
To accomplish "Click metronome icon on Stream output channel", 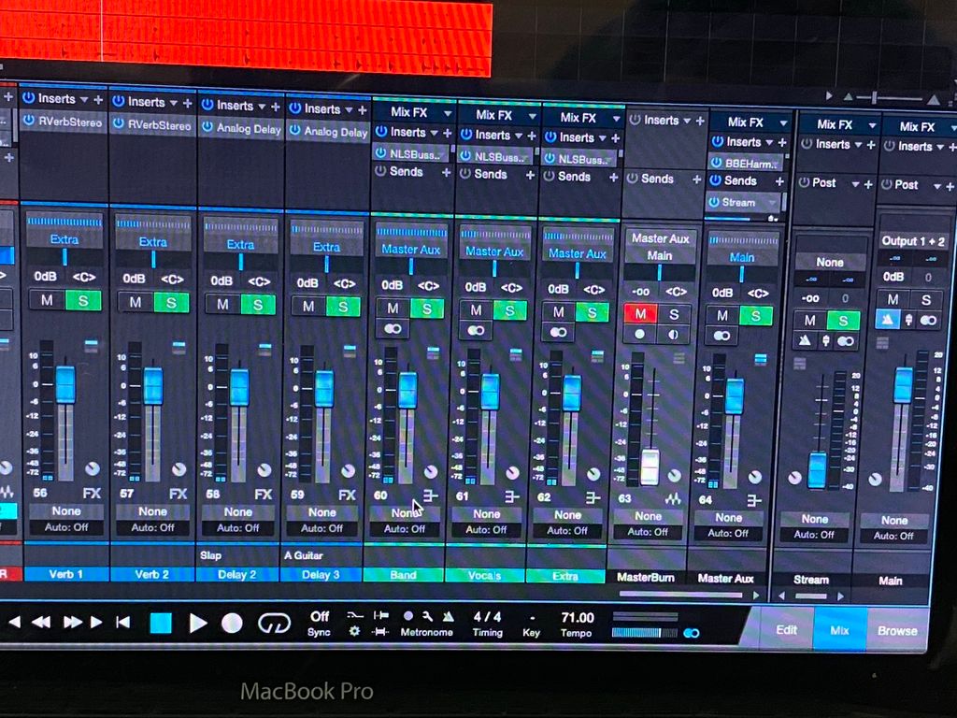I will (805, 340).
